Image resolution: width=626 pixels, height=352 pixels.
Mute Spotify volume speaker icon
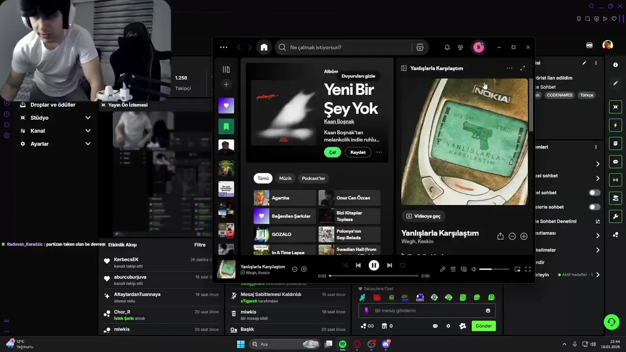[x=473, y=269]
